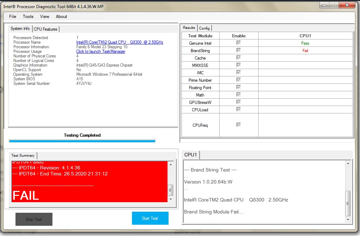Switch to the Config tab

(204, 28)
